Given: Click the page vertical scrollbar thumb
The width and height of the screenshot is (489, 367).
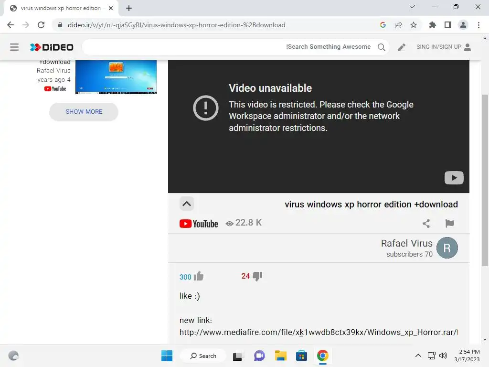Looking at the screenshot, I should tap(485, 180).
